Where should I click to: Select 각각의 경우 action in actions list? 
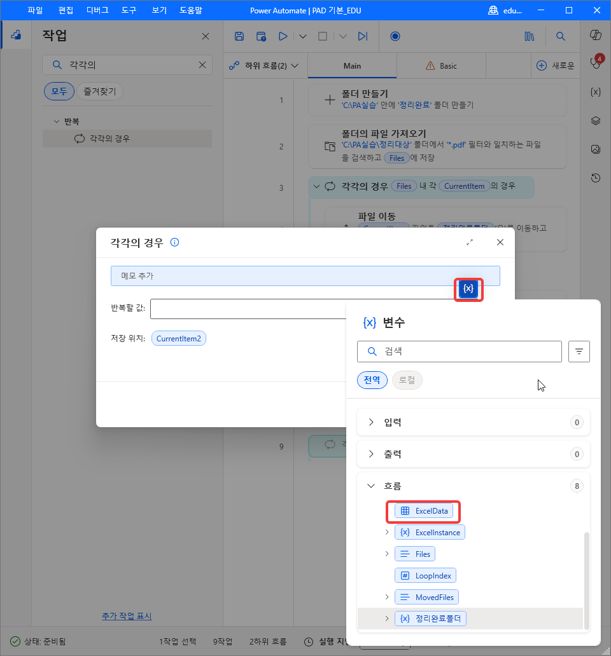[127, 139]
